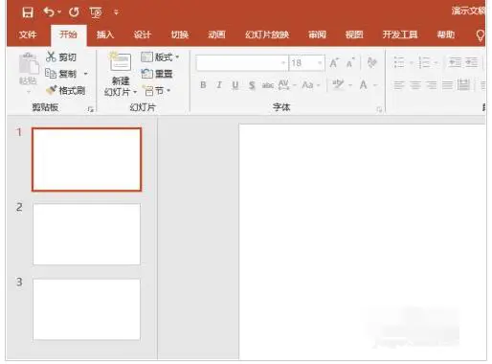The width and height of the screenshot is (492, 364).
Task: Click the 新建幻灯片 (New Slide) icon
Action: (x=121, y=61)
